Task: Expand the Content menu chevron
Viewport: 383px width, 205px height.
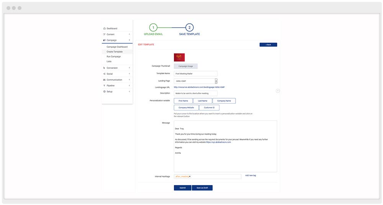Action: tap(129, 34)
